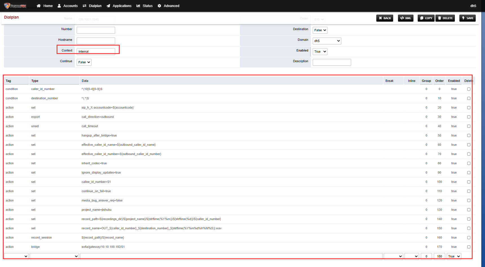
Task: Focus the new row Group field
Action: pos(426,256)
